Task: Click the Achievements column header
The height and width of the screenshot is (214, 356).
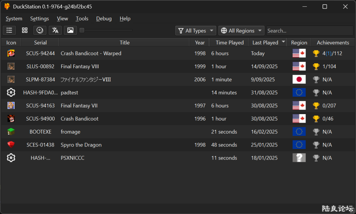Action: 333,43
